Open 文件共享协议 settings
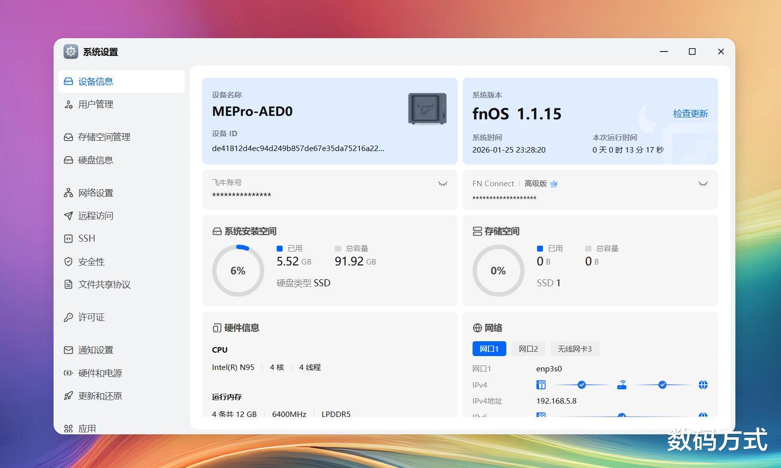Image resolution: width=781 pixels, height=468 pixels. (x=121, y=284)
